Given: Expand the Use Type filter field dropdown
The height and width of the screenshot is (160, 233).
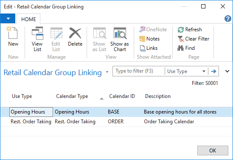Looking at the screenshot, I should click(x=204, y=71).
